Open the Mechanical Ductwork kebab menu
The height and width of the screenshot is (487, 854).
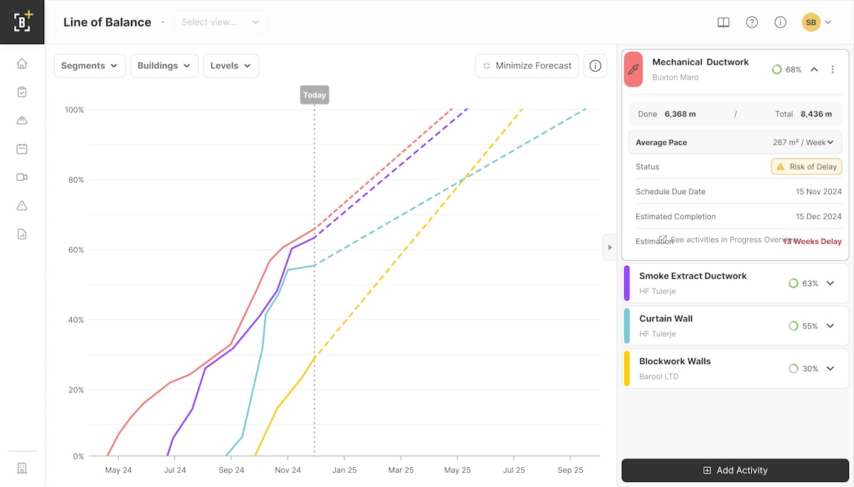tap(833, 69)
